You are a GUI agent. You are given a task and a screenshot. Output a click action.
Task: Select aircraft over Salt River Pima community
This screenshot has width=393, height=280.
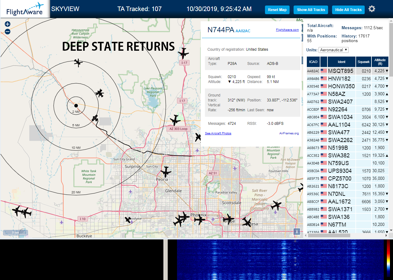coord(276,205)
